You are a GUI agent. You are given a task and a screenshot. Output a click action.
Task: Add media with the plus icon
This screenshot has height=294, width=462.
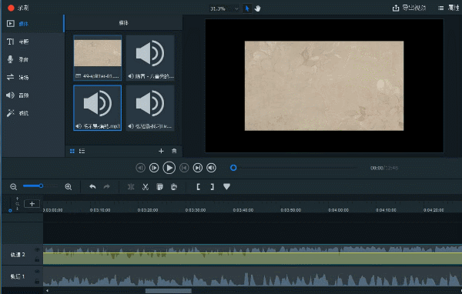(161, 151)
